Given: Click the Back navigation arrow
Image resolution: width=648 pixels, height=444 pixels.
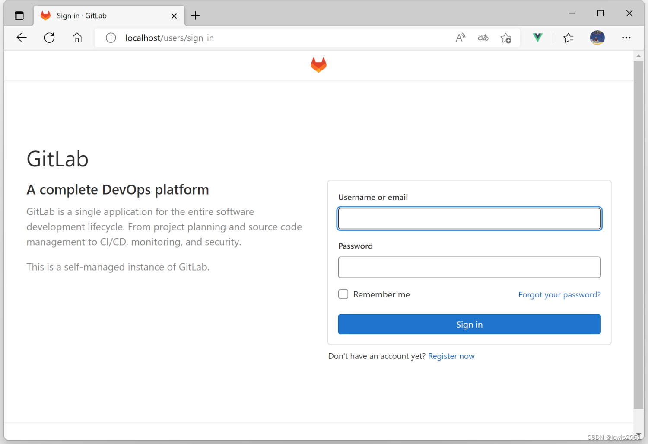Looking at the screenshot, I should point(22,38).
